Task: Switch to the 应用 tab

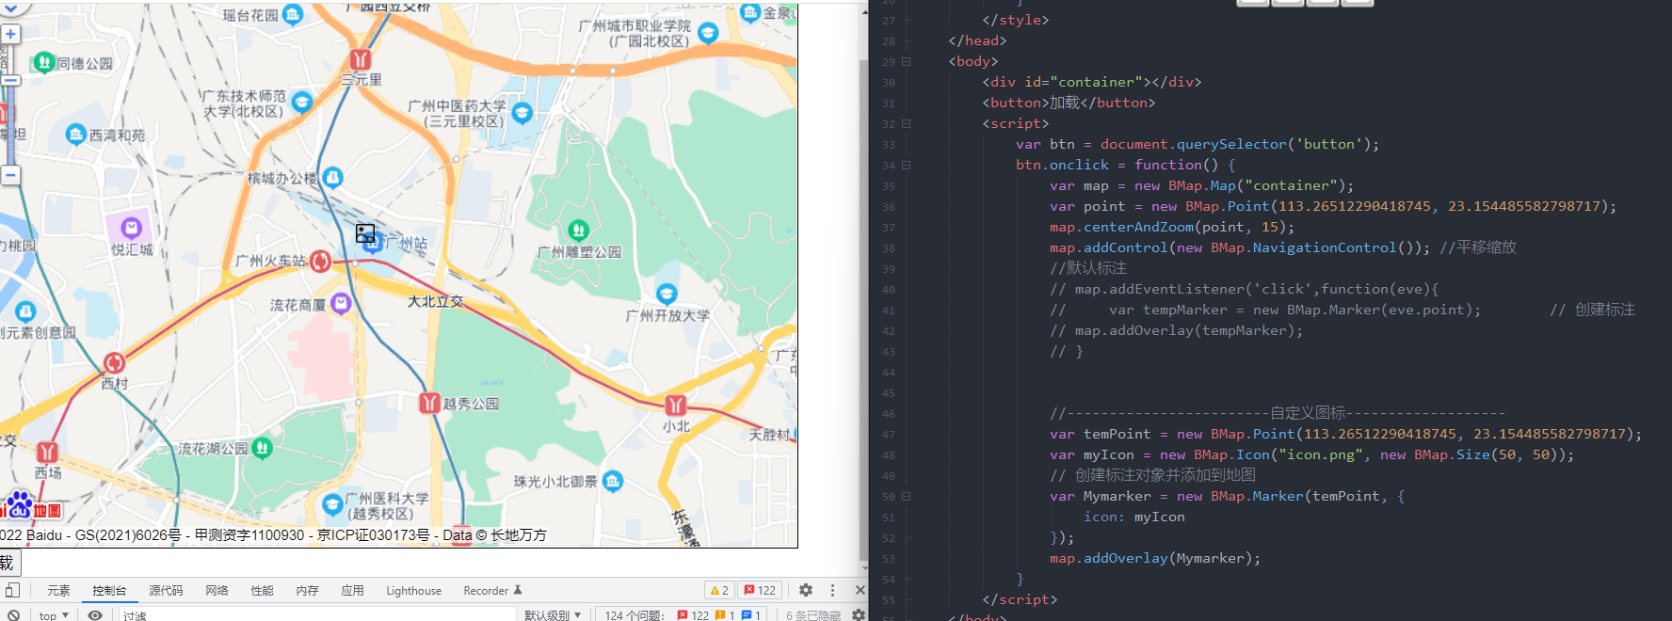Action: [352, 590]
